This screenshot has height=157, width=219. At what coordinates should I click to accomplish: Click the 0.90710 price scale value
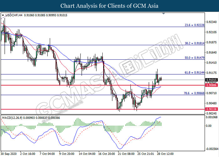pyautogui.click(x=211, y=93)
